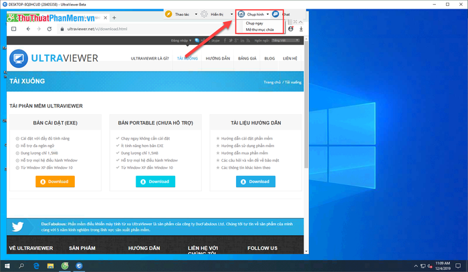The image size is (468, 272).
Task: Choose Mở thư mục chứa menu entry
Action: [259, 29]
